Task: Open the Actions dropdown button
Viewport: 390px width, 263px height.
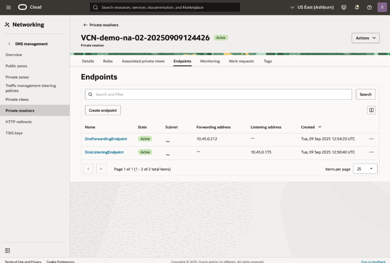Action: (365, 38)
